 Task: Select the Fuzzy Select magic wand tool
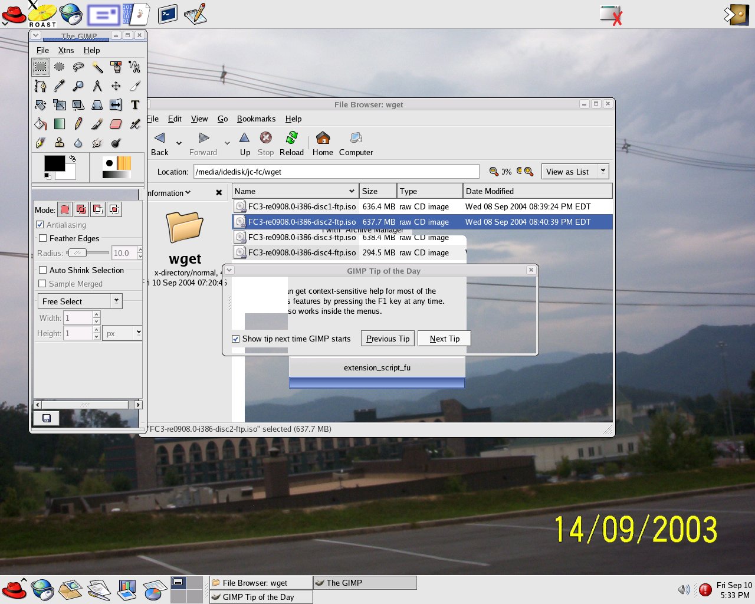97,67
